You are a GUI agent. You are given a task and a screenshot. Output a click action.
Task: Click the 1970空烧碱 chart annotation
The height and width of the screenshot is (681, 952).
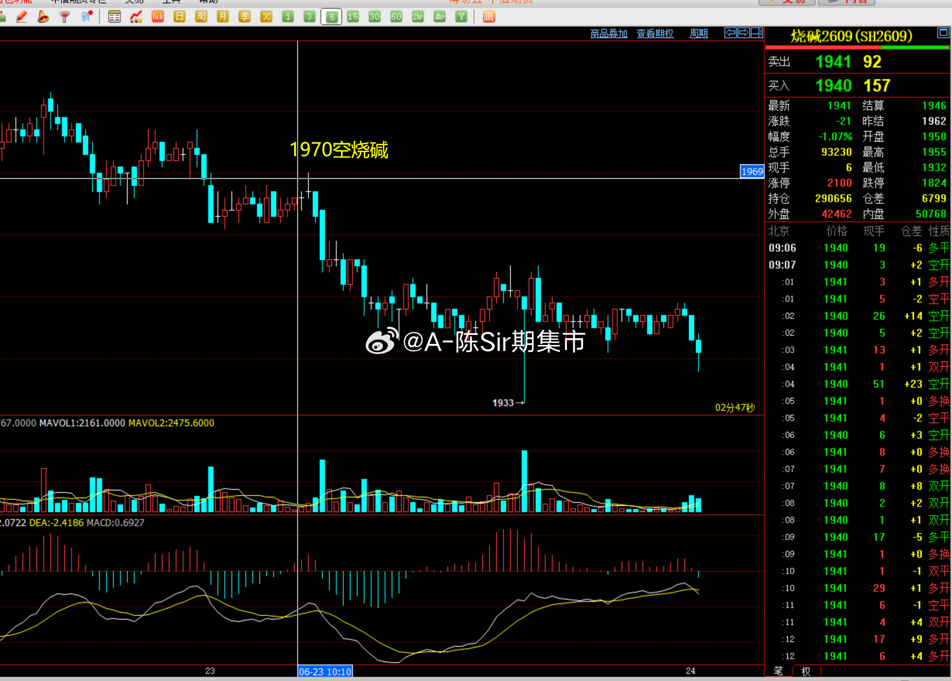pyautogui.click(x=339, y=150)
